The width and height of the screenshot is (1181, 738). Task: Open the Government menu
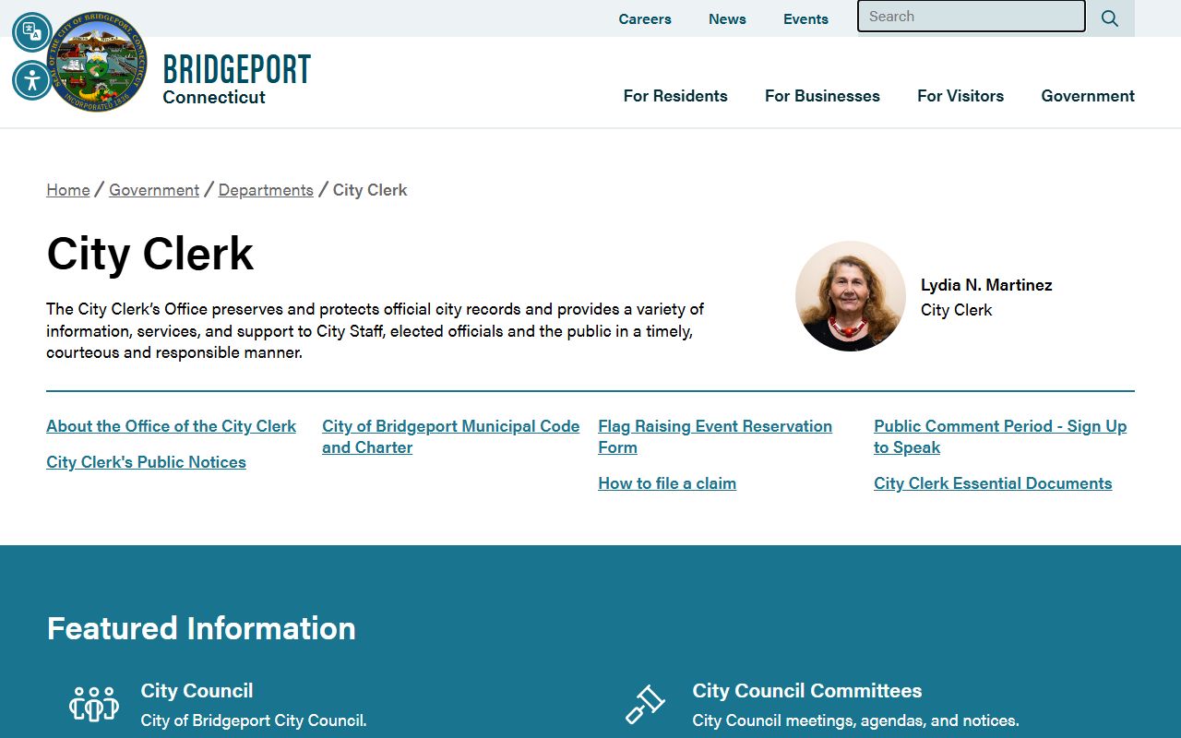click(1088, 96)
